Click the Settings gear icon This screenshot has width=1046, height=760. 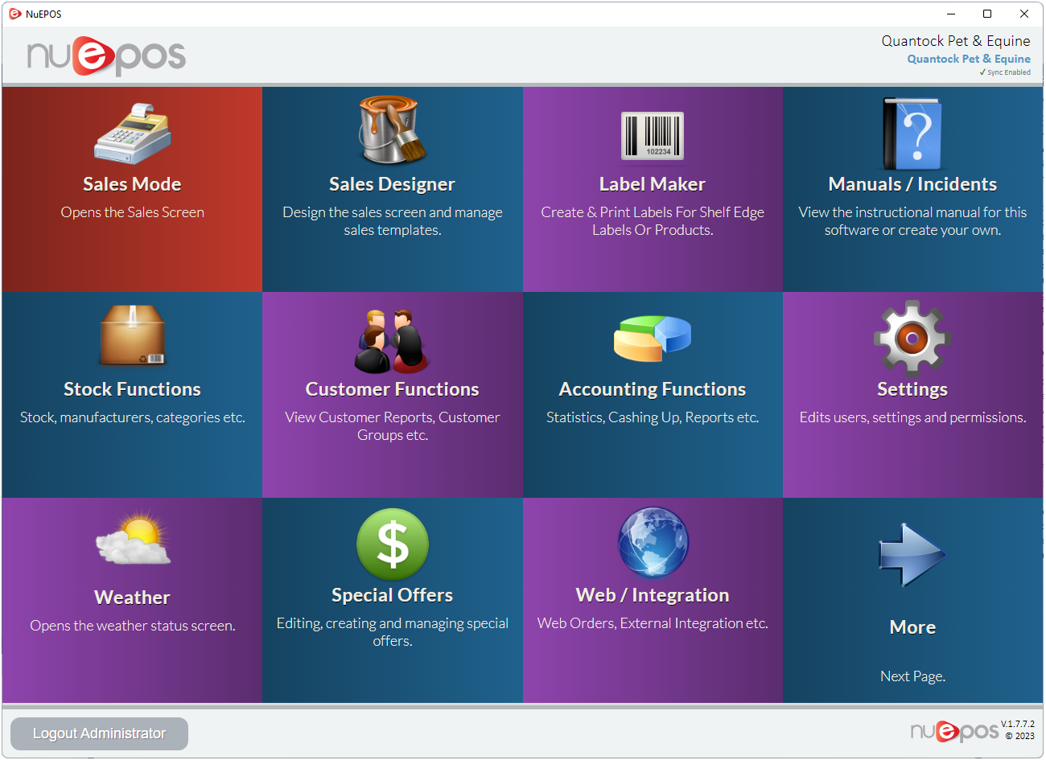tap(912, 339)
